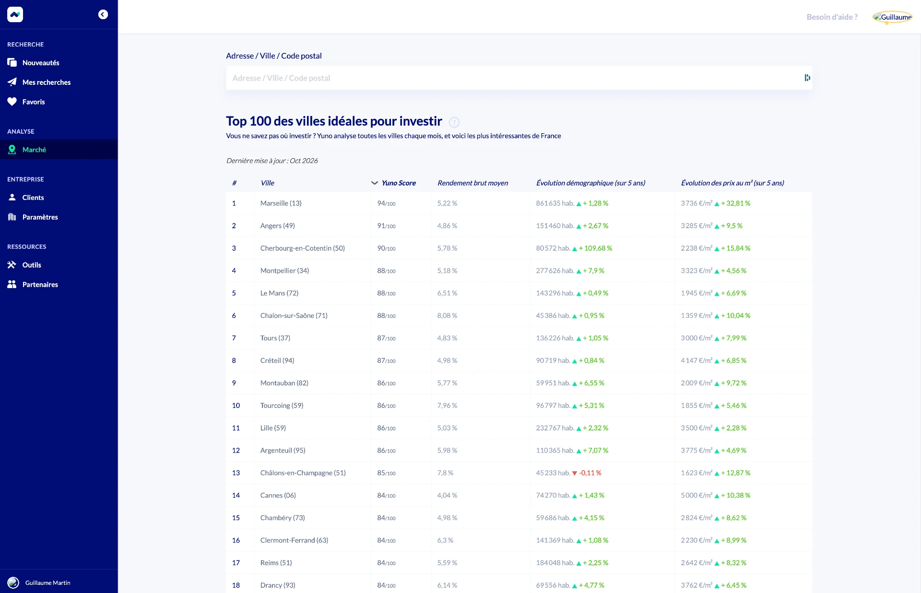Sort by Évolution démographique header
Screen dimensions: 921x593
[590, 183]
